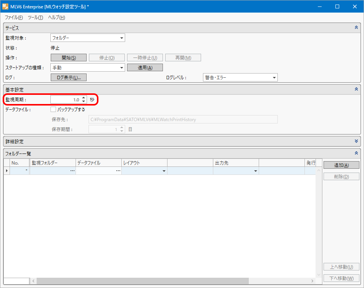Open log viewer with ログ表示(L)...
Screen dimensions: 364x288
(x=69, y=78)
